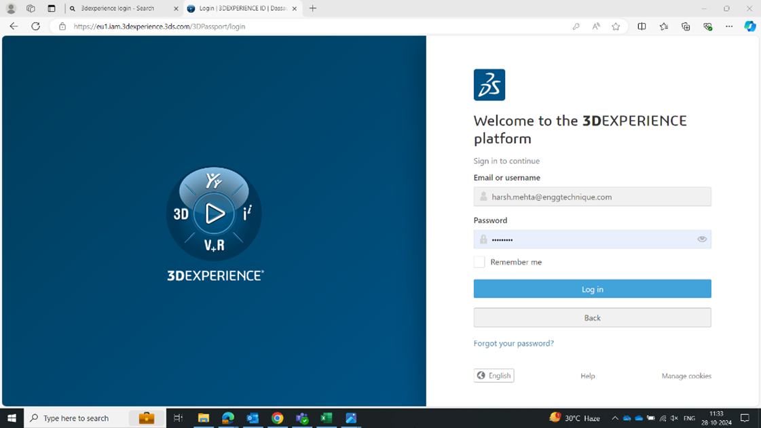
Task: Open the Copilot icon in Edge toolbar
Action: [749, 26]
